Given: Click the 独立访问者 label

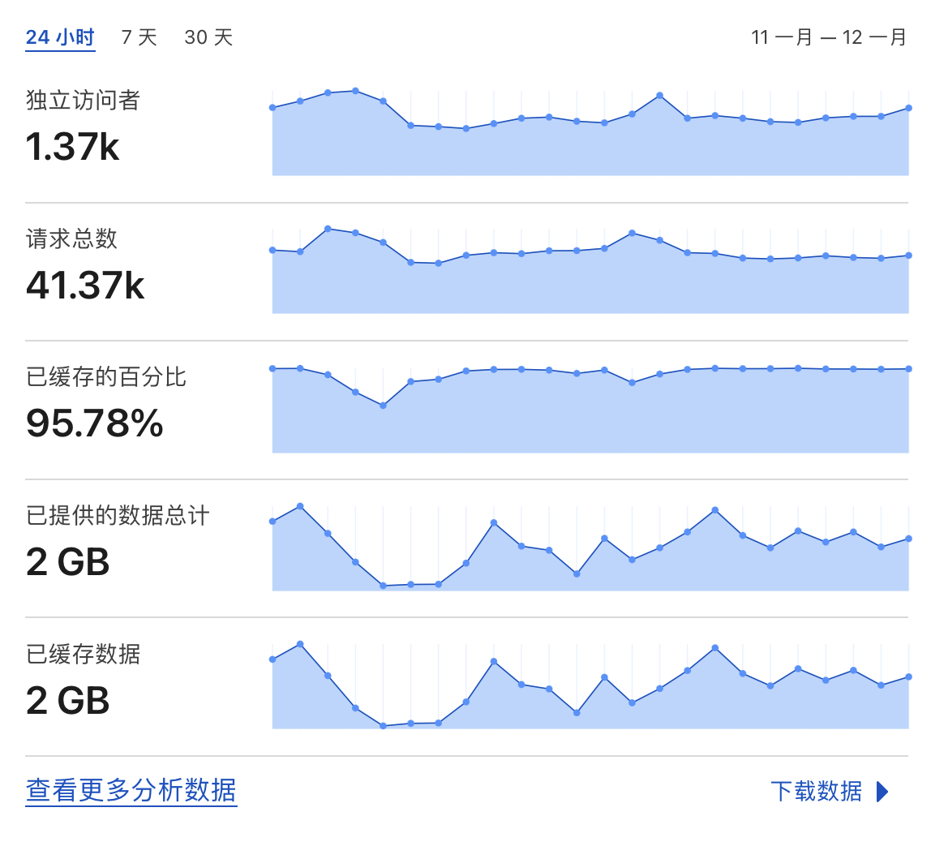Looking at the screenshot, I should click(83, 100).
